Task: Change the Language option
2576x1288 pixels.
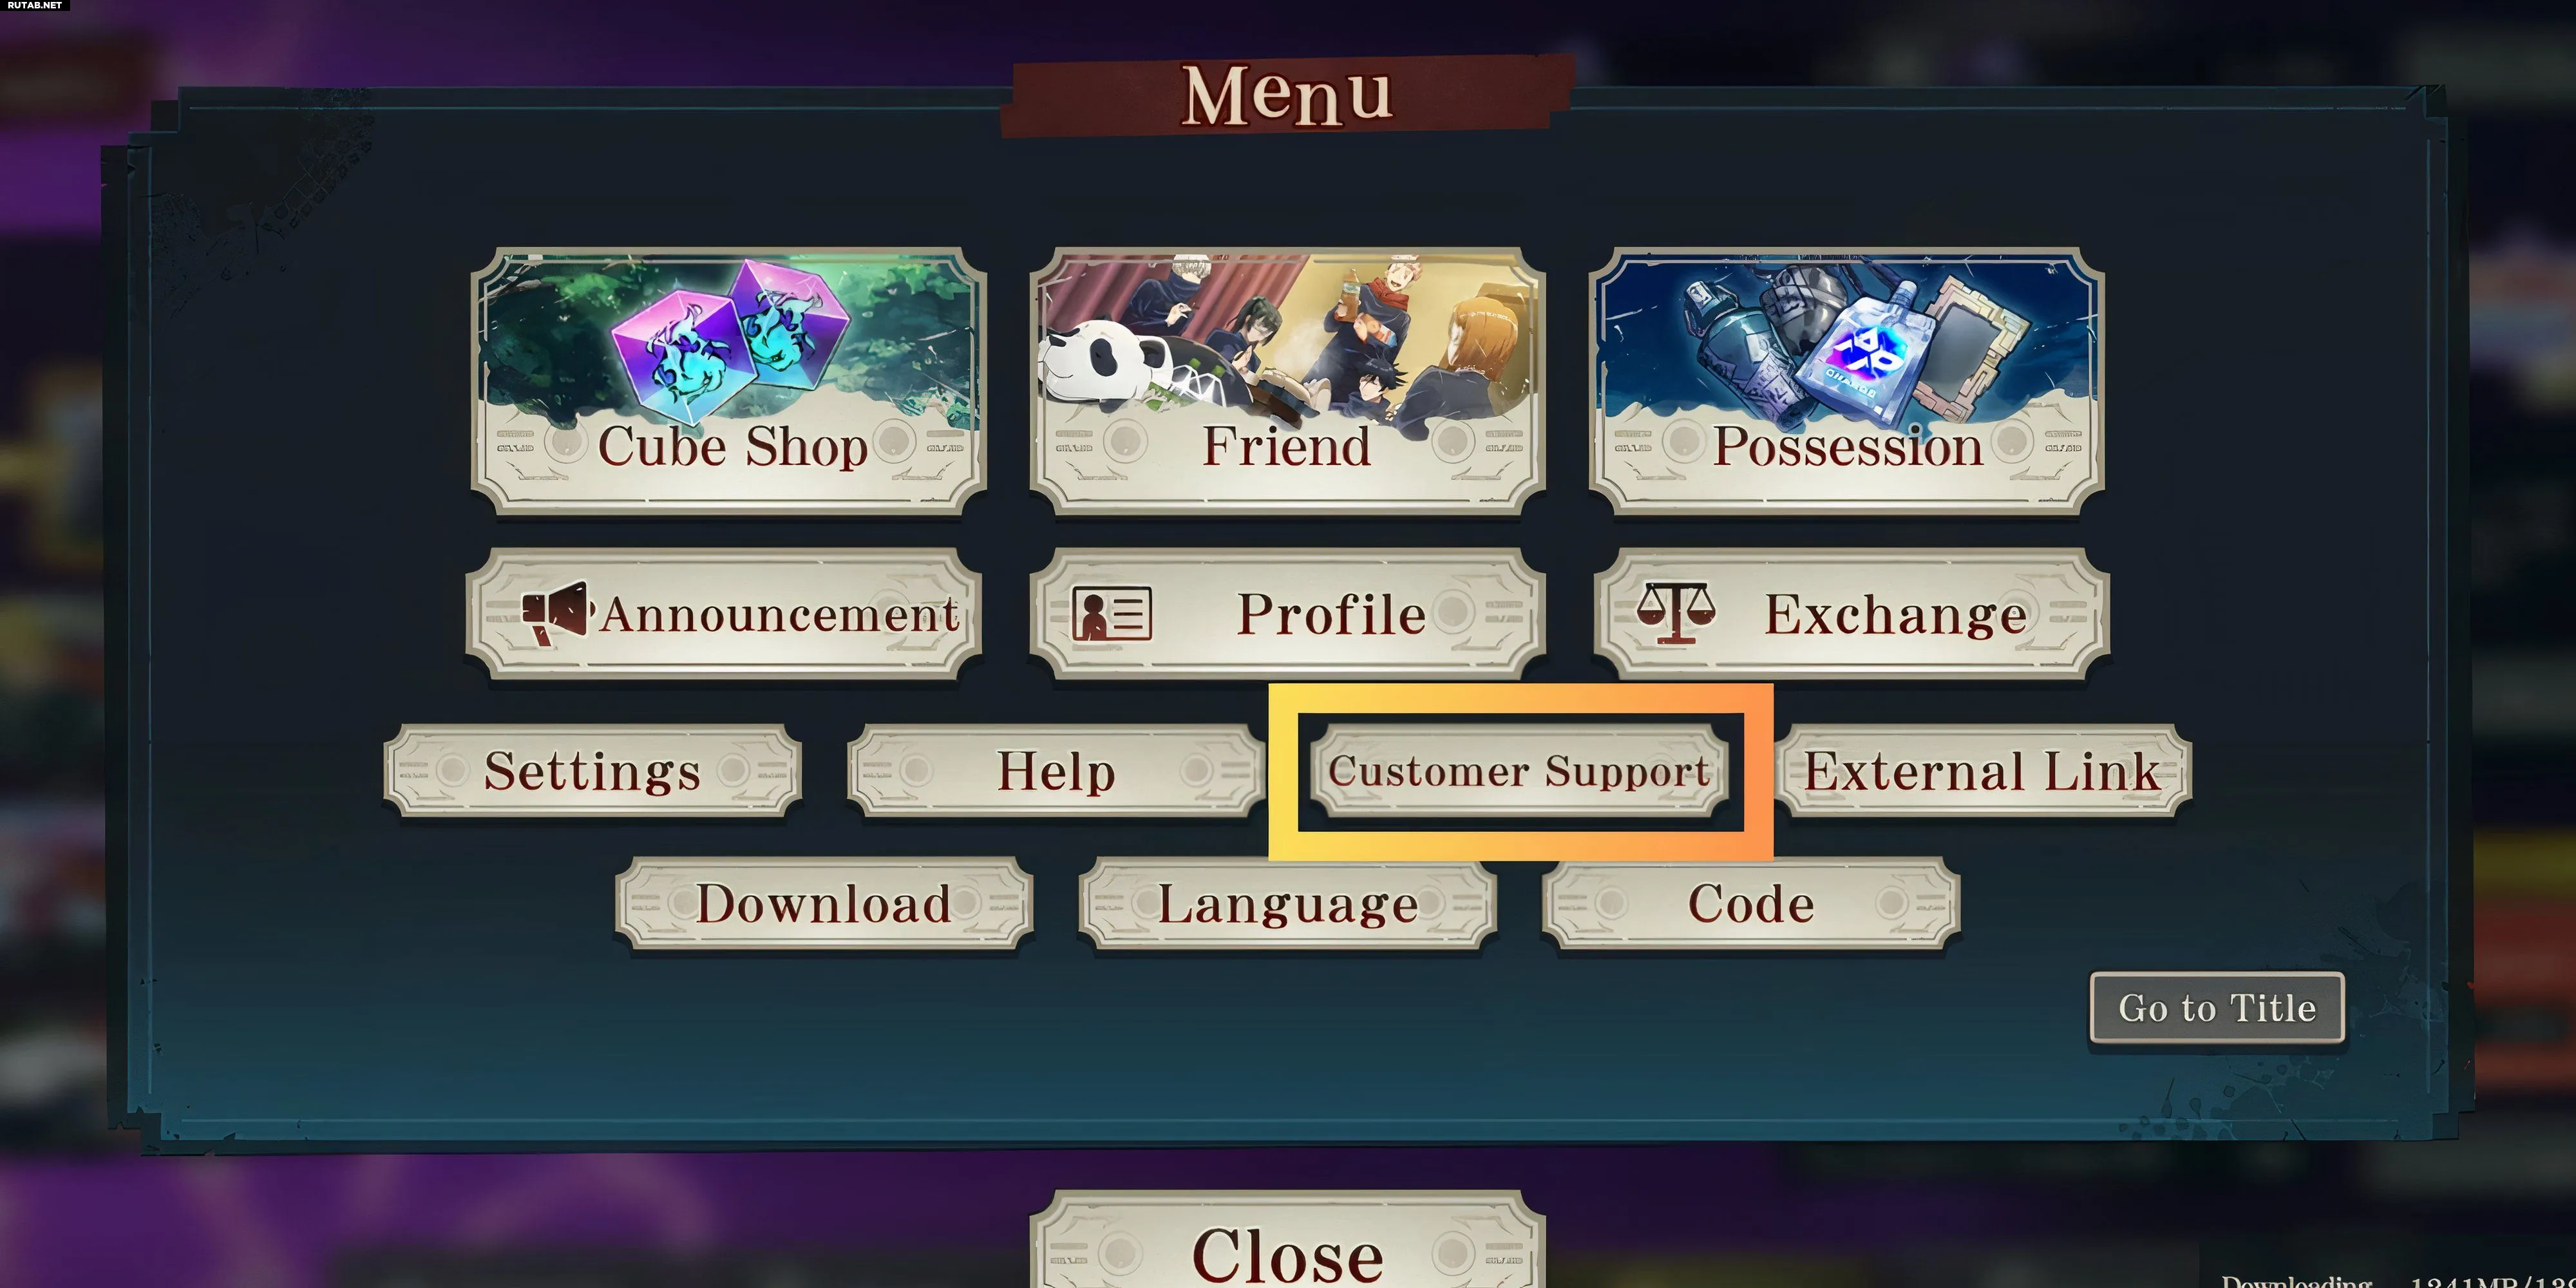Action: click(1288, 904)
